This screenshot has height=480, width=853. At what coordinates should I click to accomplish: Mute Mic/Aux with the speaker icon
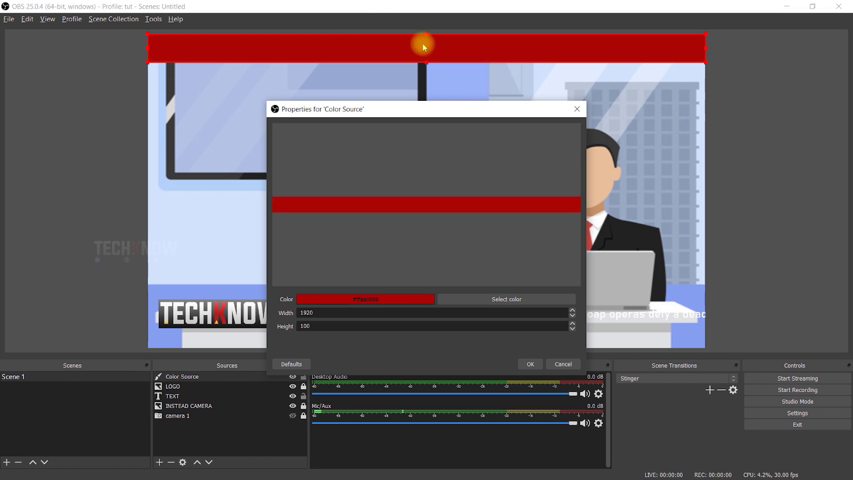[x=585, y=423]
